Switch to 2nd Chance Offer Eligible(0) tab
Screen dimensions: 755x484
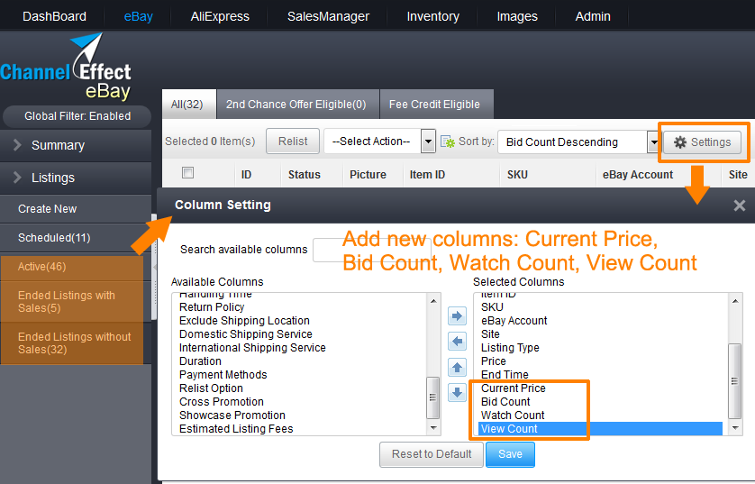click(296, 104)
